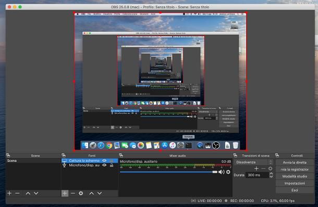Move the scene down in the list
Viewport: 318px width, 207px height.
click(x=36, y=193)
